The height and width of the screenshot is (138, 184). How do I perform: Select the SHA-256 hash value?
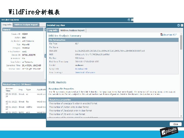110,51
